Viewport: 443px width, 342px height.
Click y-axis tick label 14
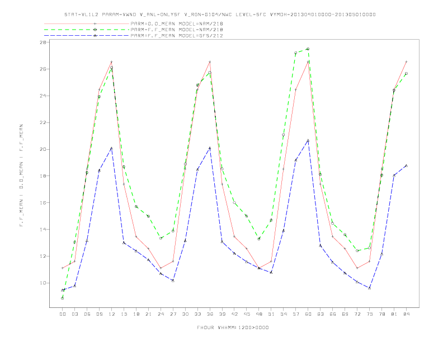coord(44,230)
